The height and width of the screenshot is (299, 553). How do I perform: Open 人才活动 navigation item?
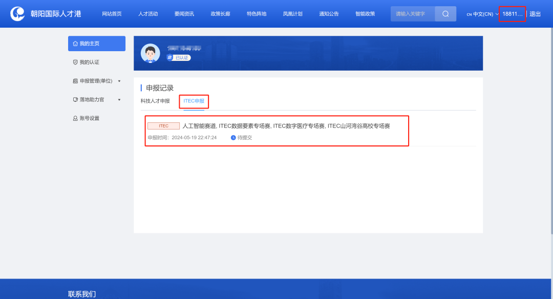click(148, 14)
